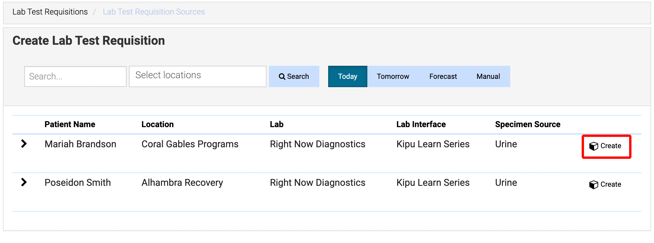Click the Lab Interface column header
The width and height of the screenshot is (654, 243).
[421, 124]
